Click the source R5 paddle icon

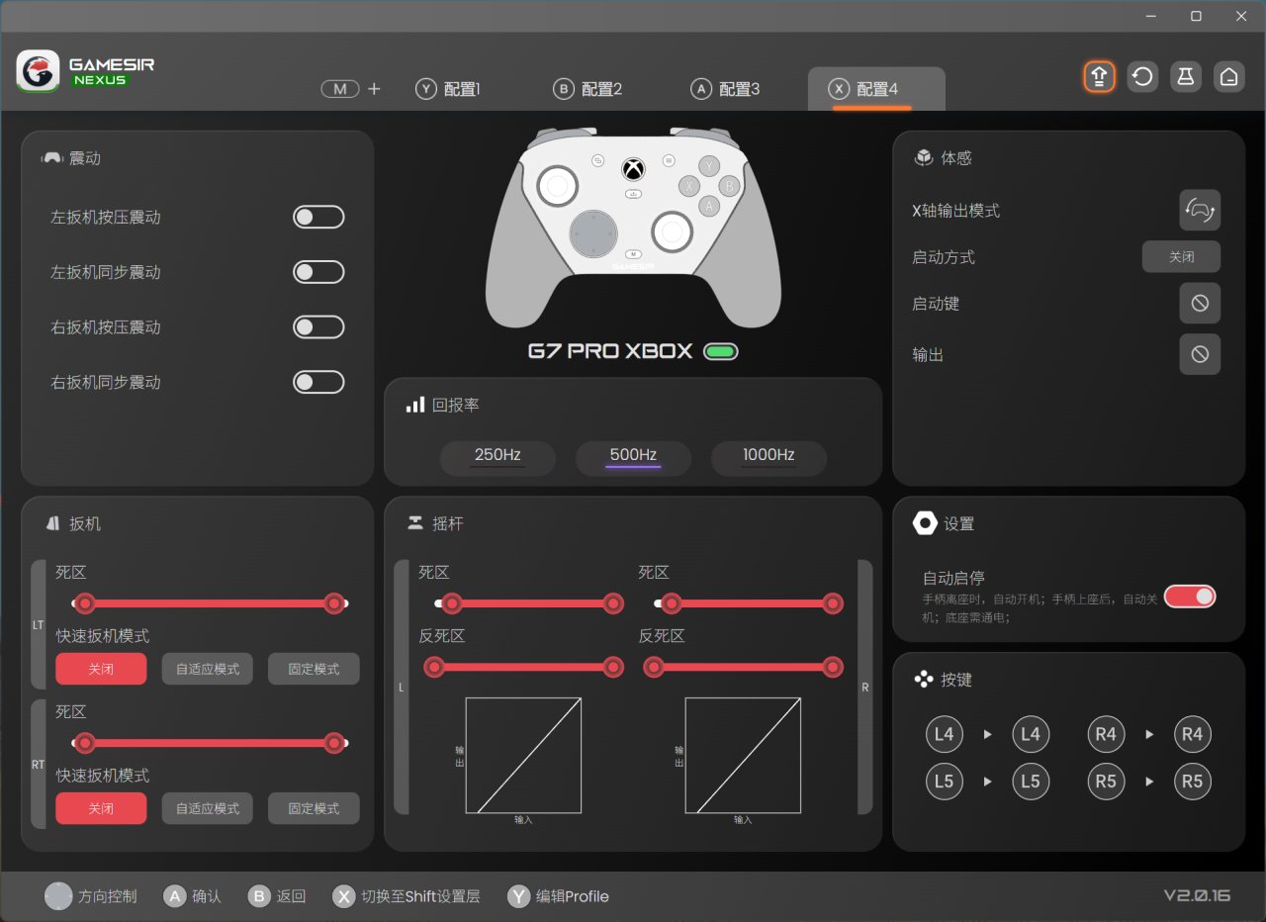1106,782
